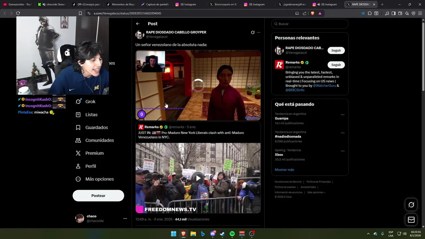Switch to the jugodenaranja9 en X tab
Image resolution: width=425 pixels, height=239 pixels.
tap(292, 4)
